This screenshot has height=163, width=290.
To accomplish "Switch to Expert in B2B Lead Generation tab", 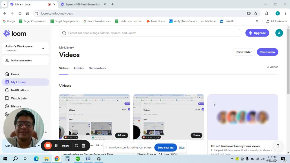I will (x=83, y=4).
